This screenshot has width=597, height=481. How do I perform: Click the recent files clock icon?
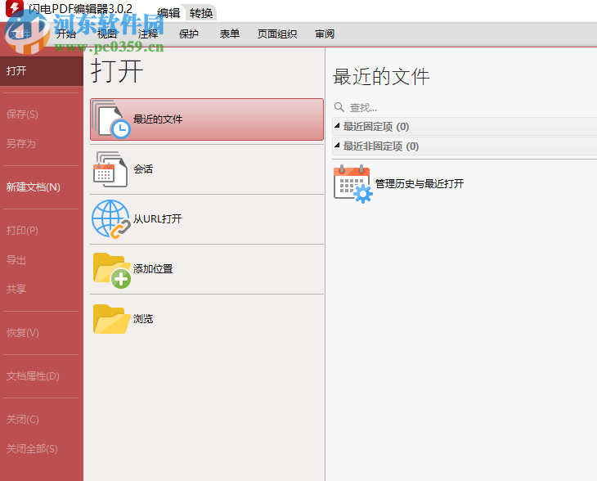point(111,119)
